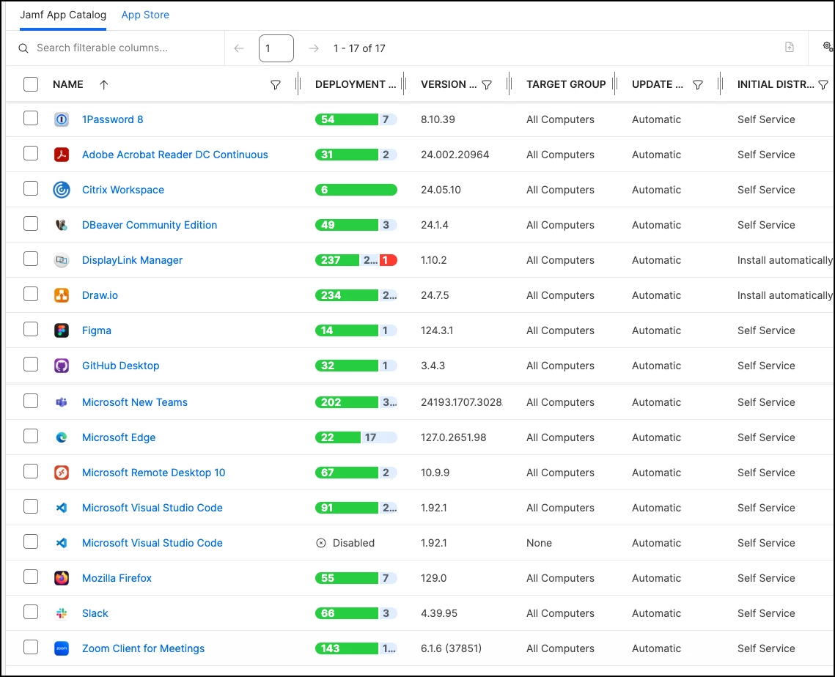Viewport: 835px width, 677px height.
Task: Click the TARGET GROUP column header
Action: 566,84
